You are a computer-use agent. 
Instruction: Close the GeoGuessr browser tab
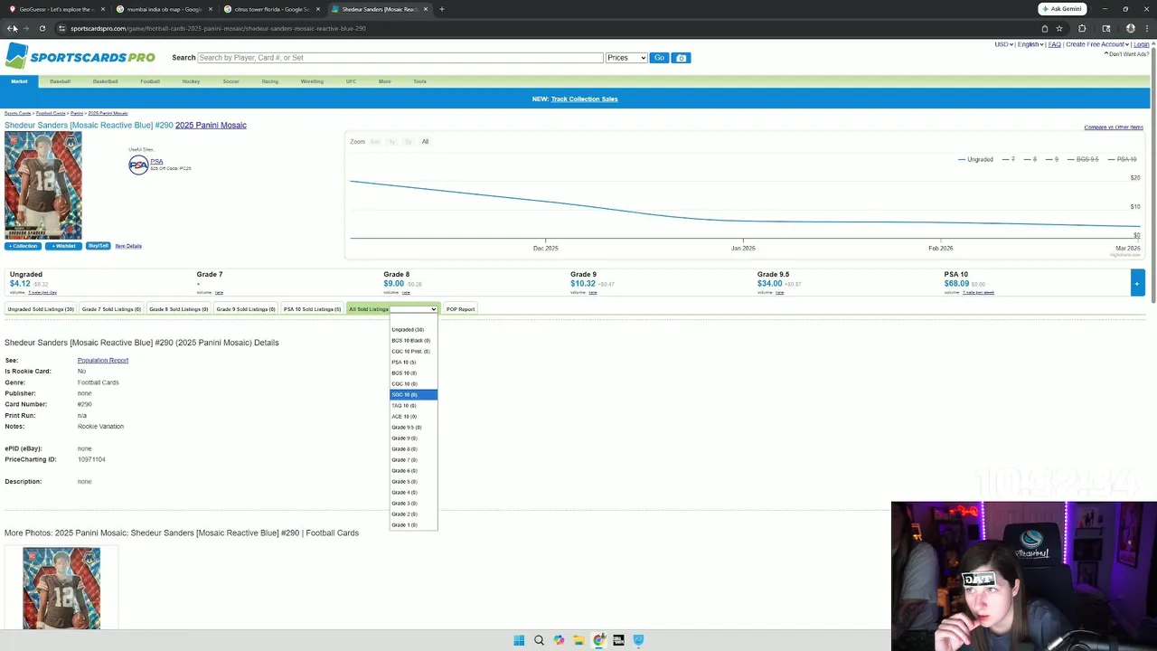point(103,9)
